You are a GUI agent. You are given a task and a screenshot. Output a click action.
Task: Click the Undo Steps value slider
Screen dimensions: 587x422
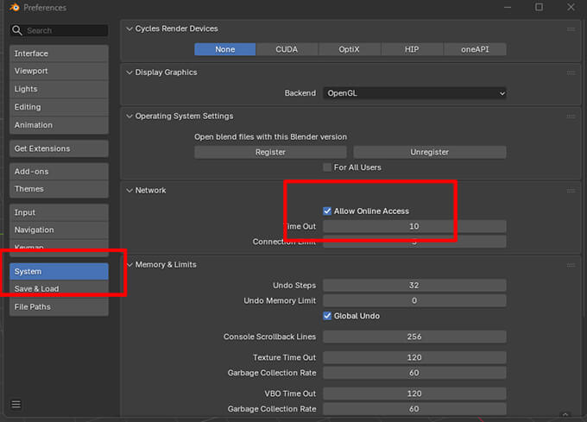point(414,285)
